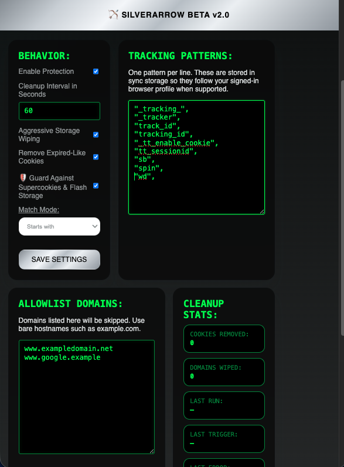Screen dimensions: 344x467
Task: Click the "wd" pattern line
Action: click(144, 176)
